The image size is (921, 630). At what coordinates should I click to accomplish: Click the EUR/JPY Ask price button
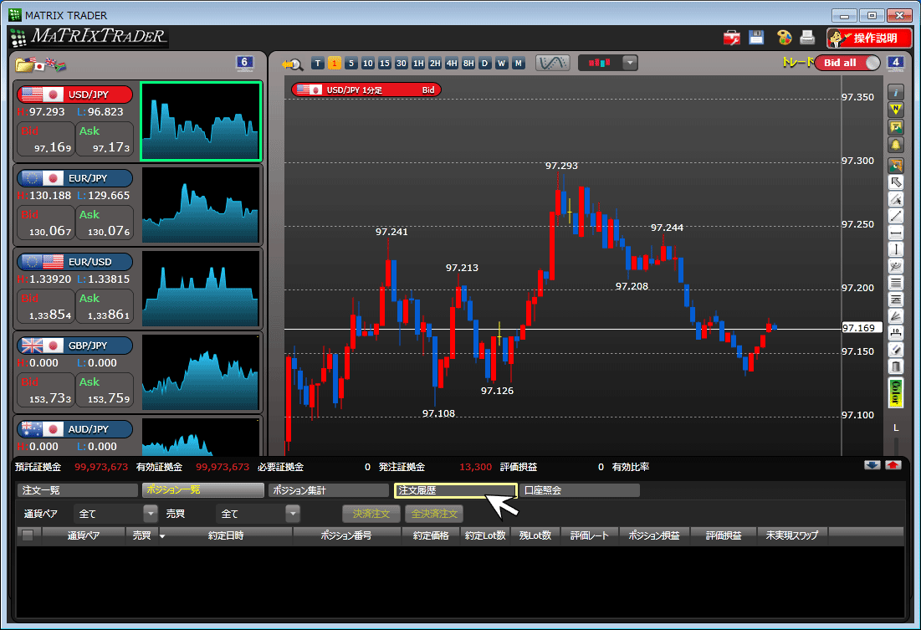[x=105, y=223]
